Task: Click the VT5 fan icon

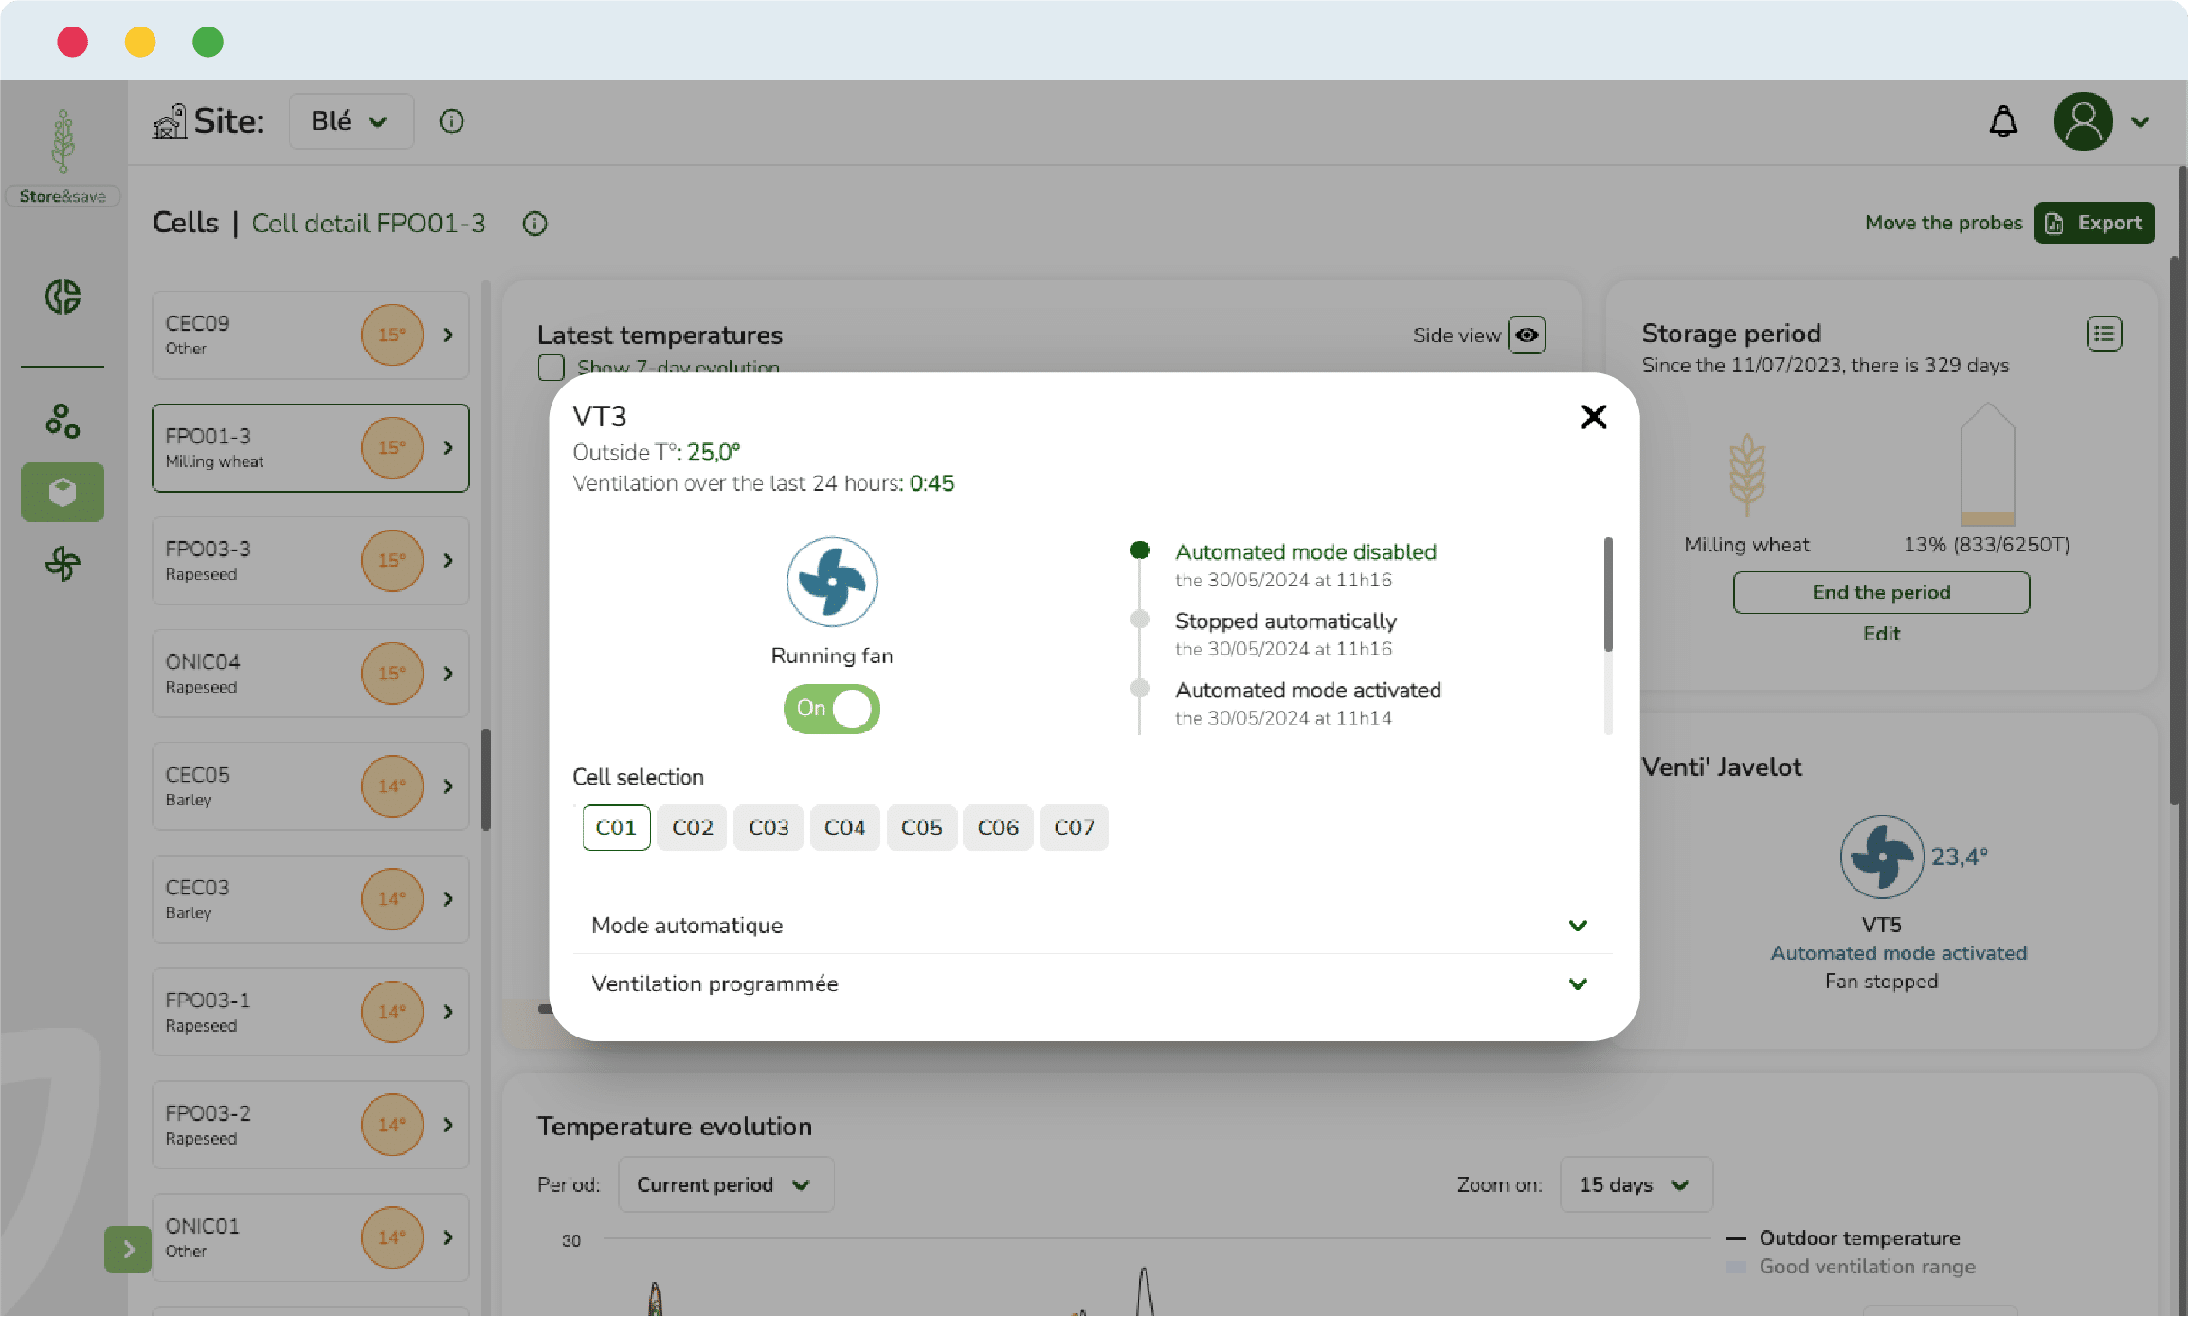Action: (x=1881, y=857)
